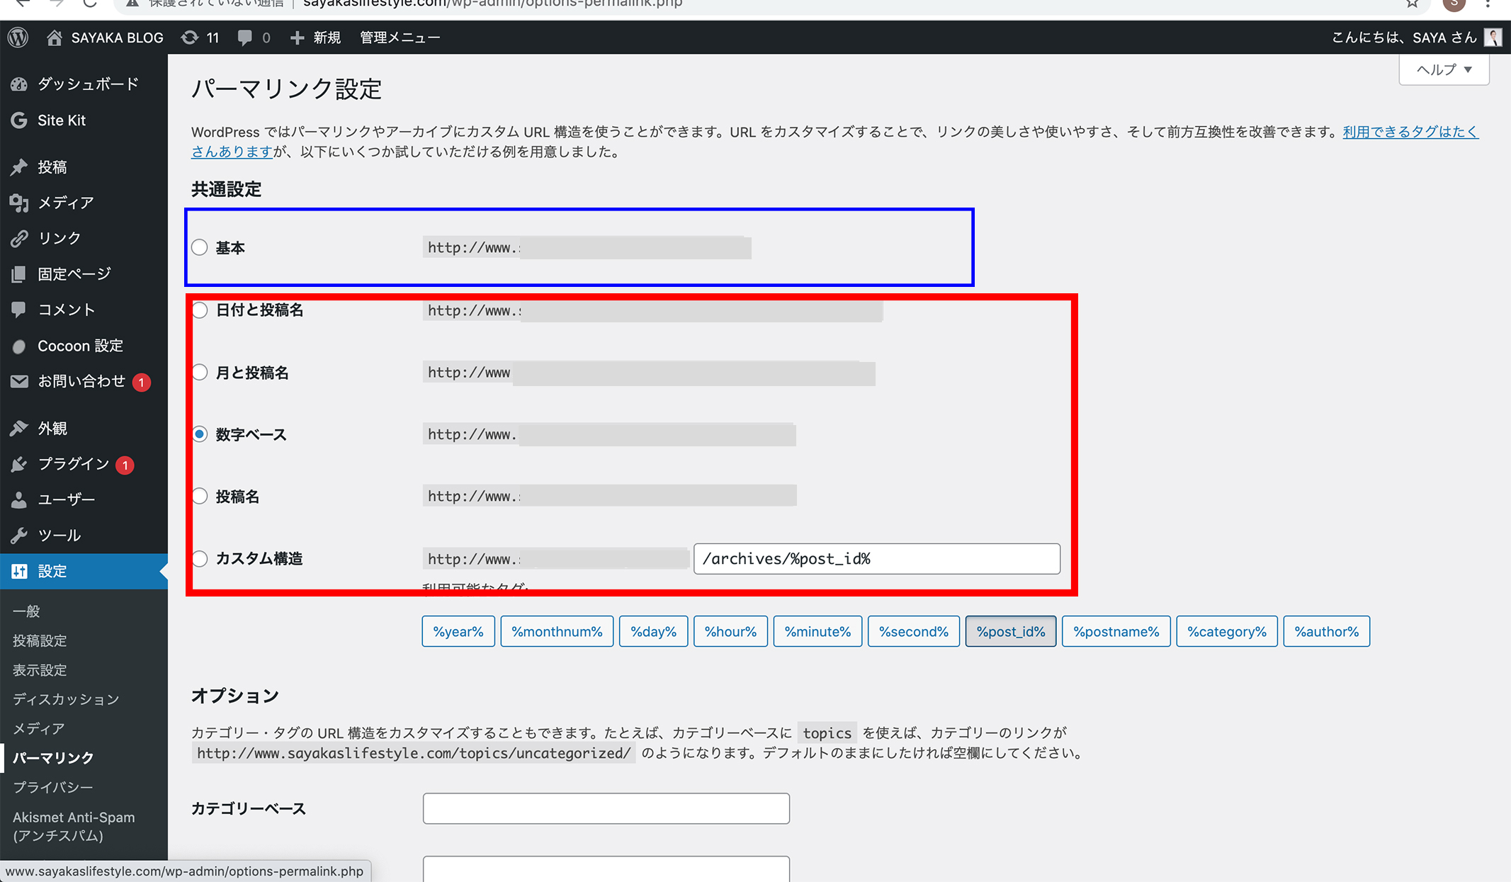Insert the %hour% tag
This screenshot has height=882, width=1511.
tap(730, 631)
